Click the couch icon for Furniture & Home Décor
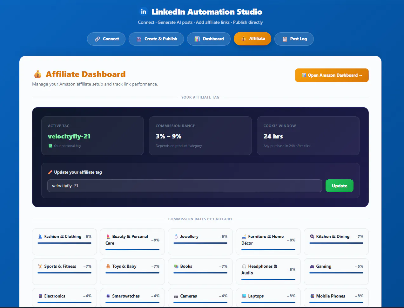This screenshot has width=404, height=308. pos(244,237)
